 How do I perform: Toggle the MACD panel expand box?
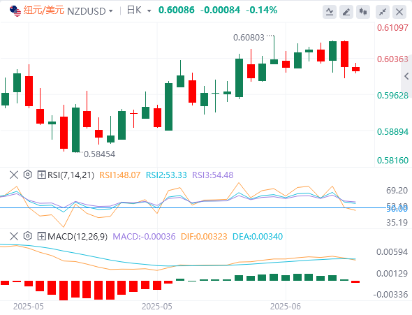click(41, 236)
